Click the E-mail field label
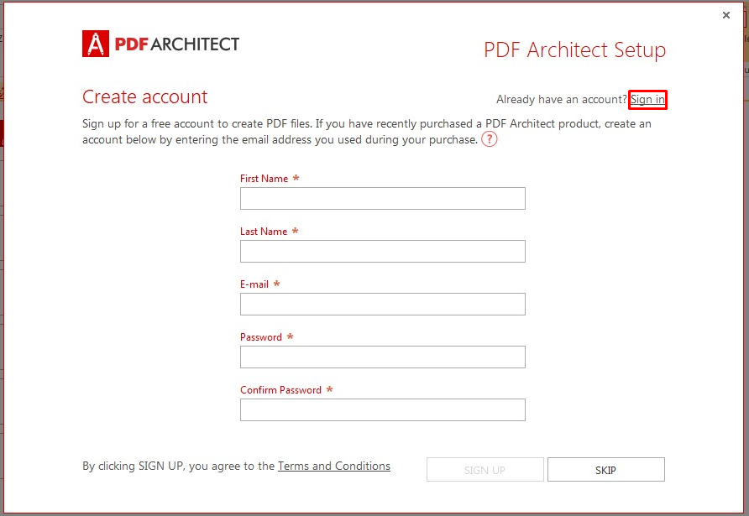This screenshot has width=749, height=516. (254, 284)
